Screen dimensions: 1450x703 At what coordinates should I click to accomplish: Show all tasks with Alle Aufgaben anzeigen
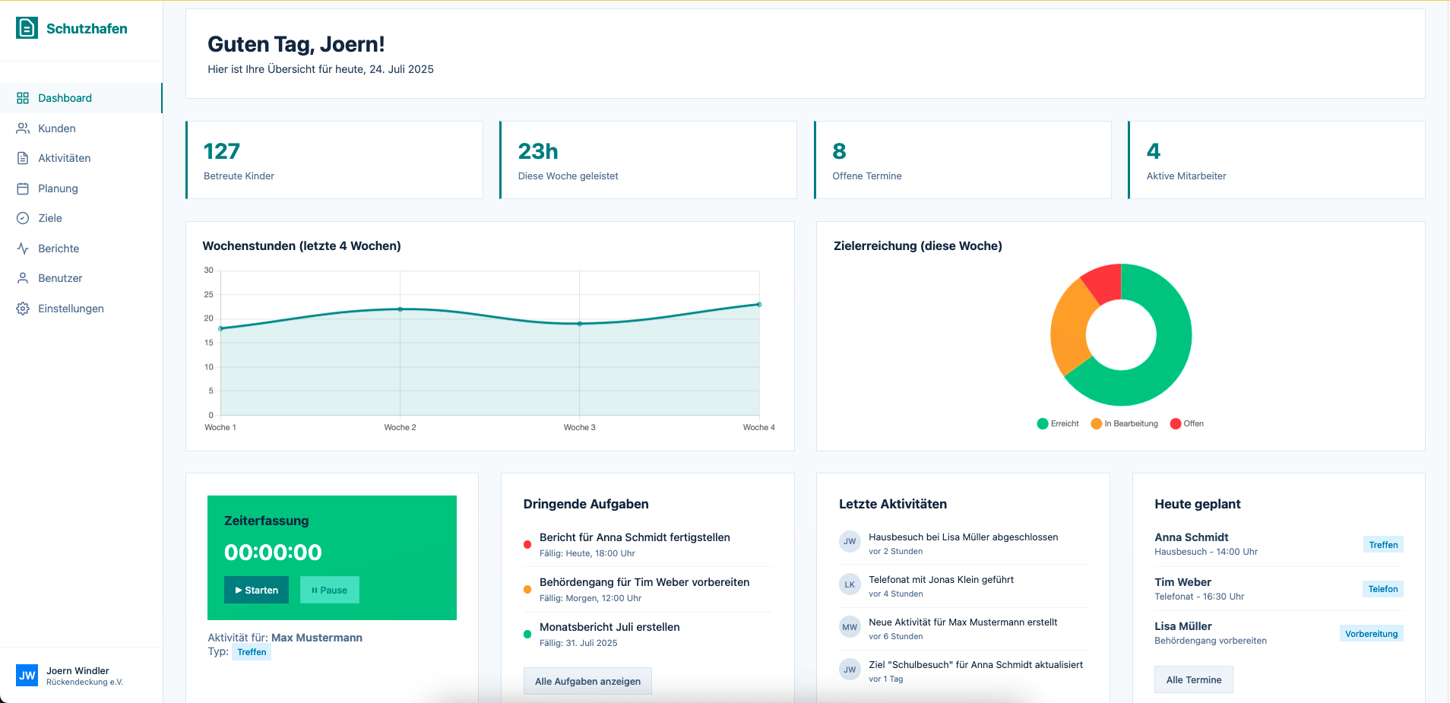click(x=587, y=681)
